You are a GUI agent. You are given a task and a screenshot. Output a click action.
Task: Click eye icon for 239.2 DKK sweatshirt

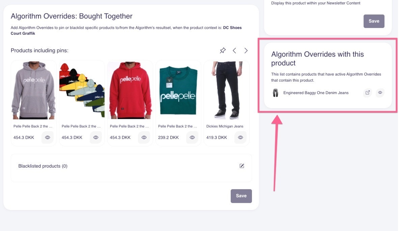(192, 138)
